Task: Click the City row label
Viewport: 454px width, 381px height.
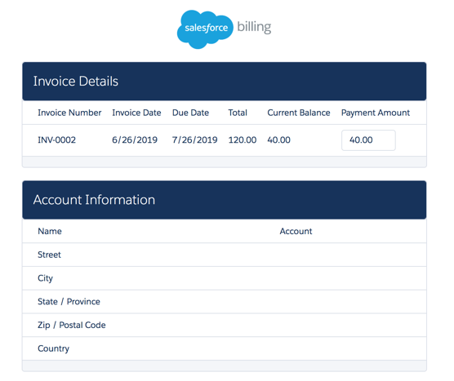Action: (45, 278)
